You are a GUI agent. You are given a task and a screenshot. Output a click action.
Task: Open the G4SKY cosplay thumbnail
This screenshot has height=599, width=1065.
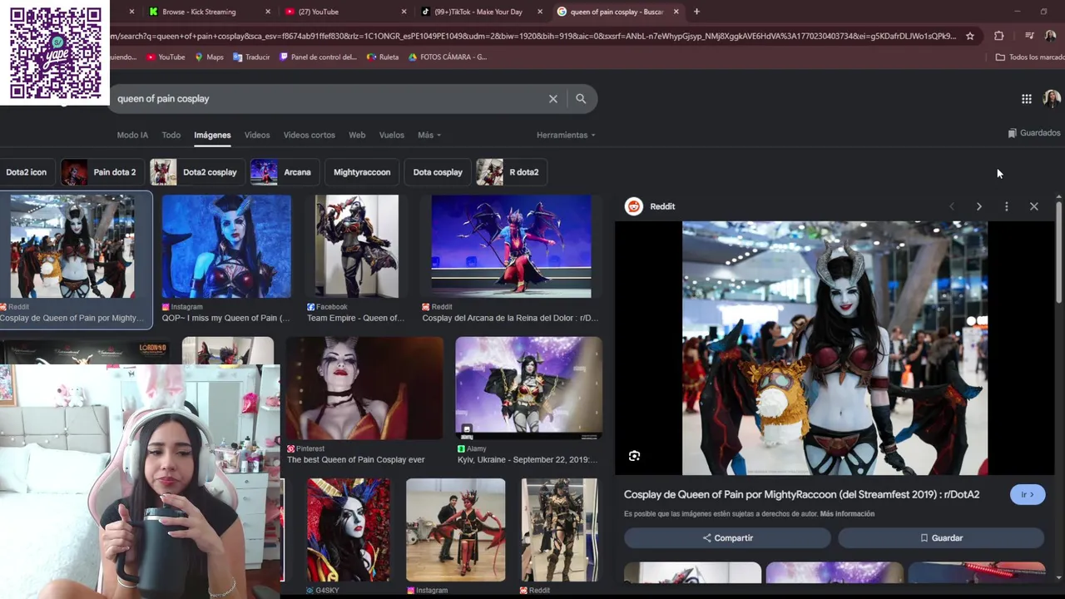[x=348, y=529]
